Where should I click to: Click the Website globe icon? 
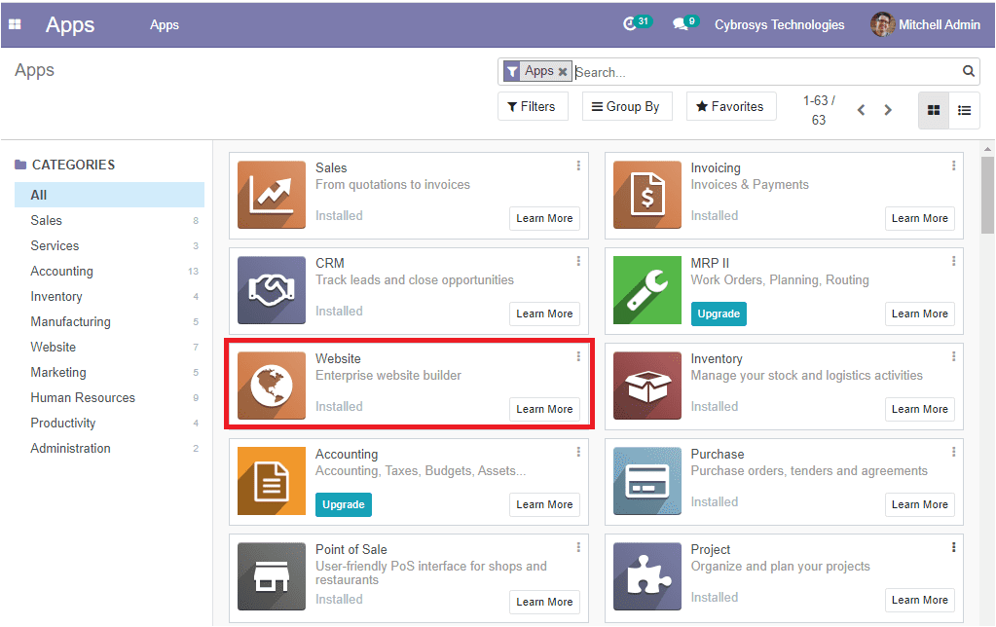click(272, 386)
